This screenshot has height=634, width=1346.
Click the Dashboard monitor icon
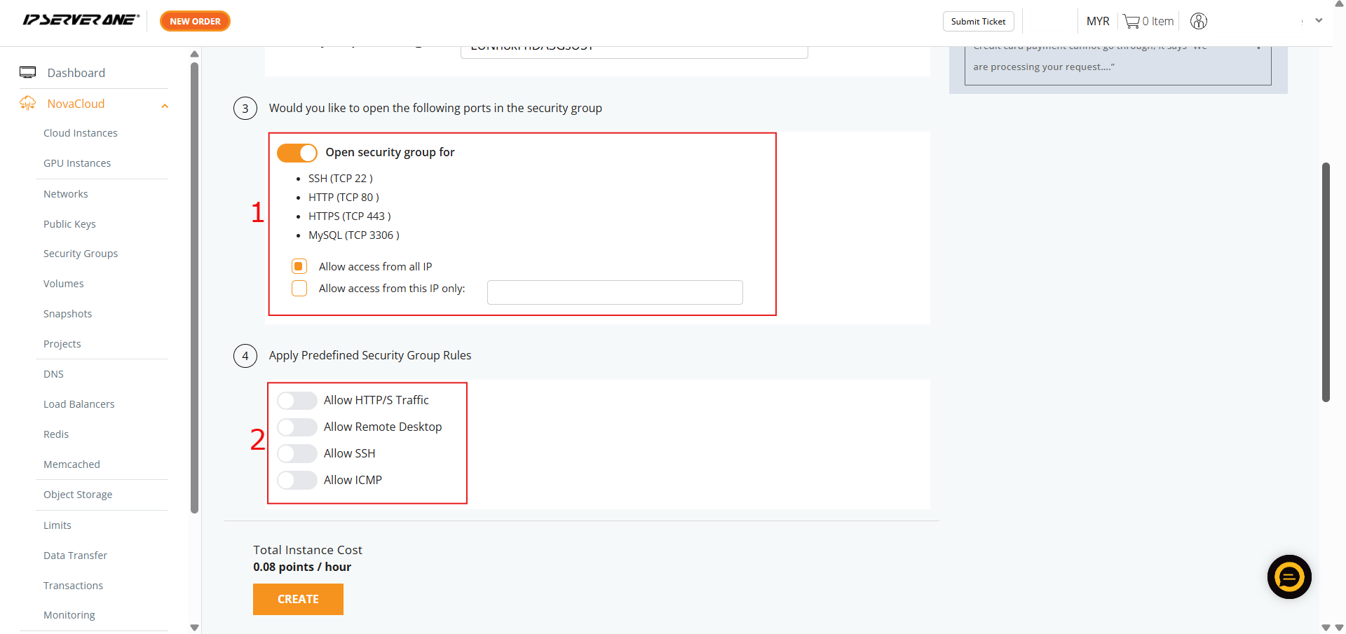click(x=28, y=73)
